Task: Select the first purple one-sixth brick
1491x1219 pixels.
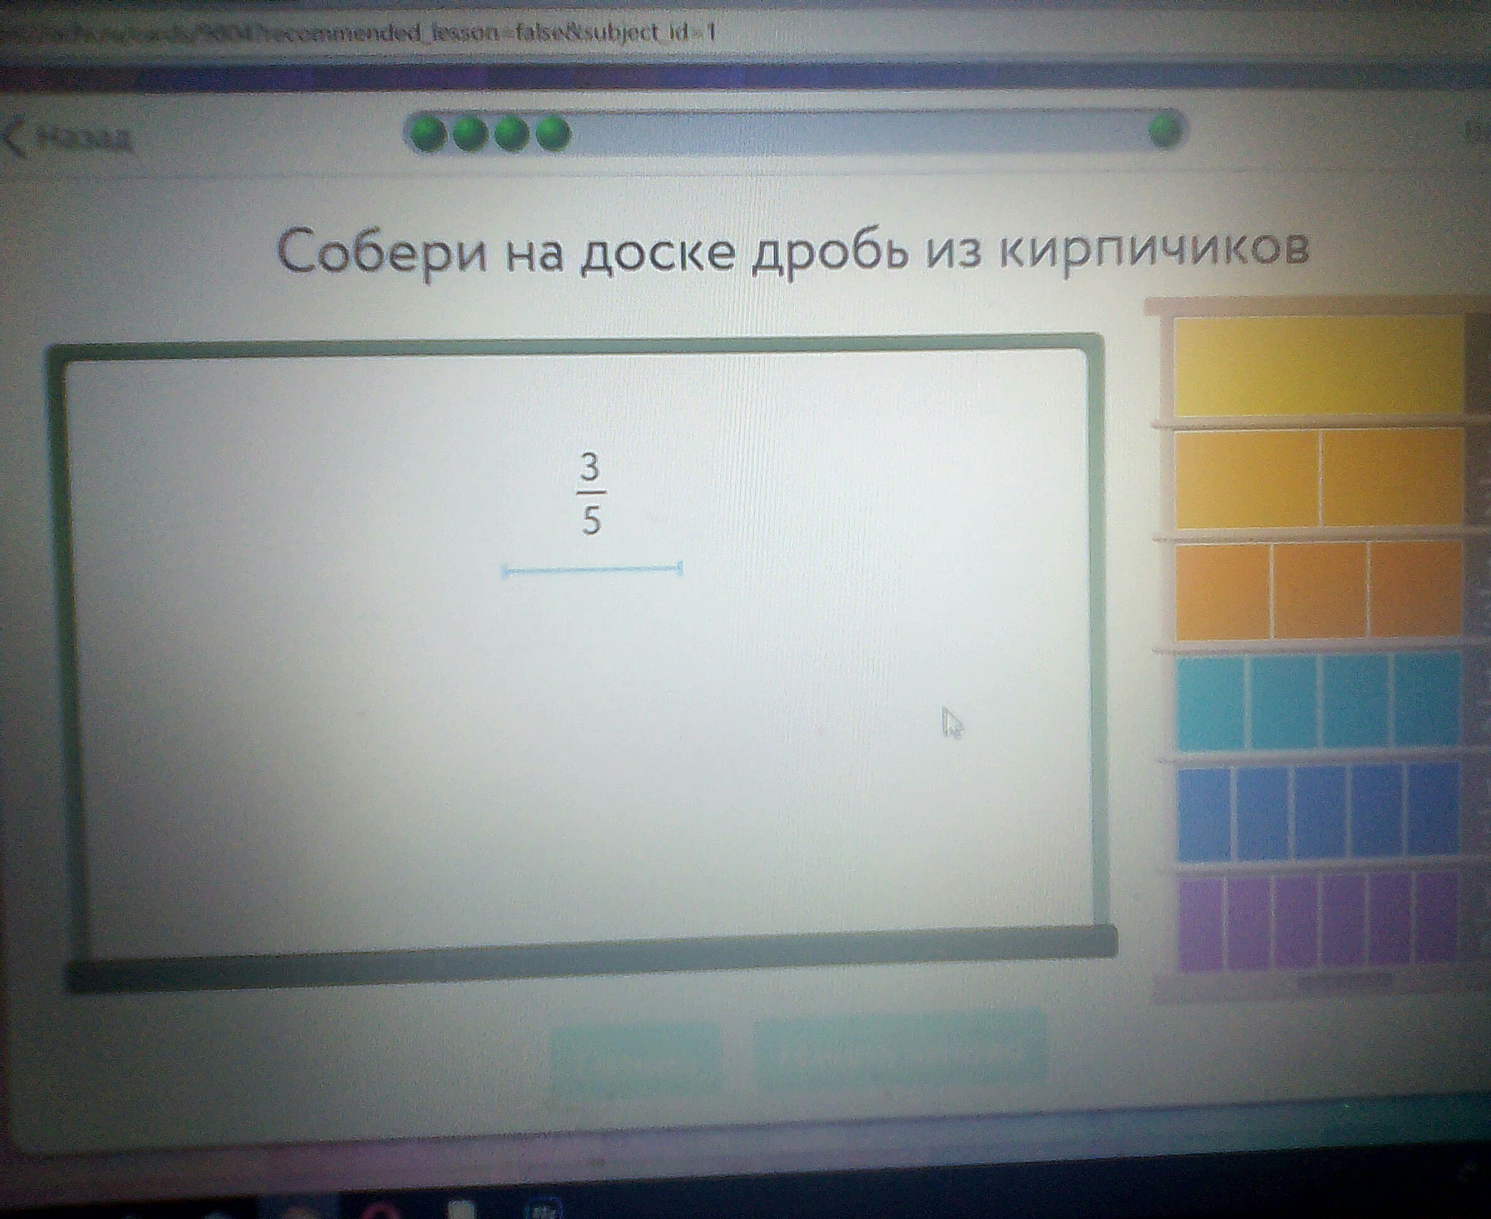Action: tap(1201, 924)
